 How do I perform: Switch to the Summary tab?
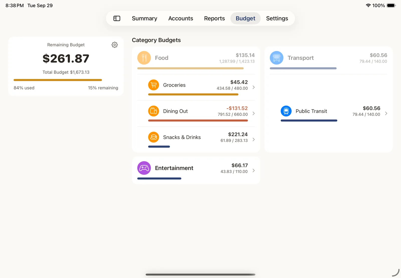tap(145, 18)
